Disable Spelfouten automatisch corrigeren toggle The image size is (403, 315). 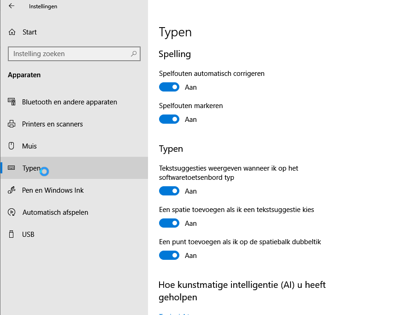(x=169, y=87)
